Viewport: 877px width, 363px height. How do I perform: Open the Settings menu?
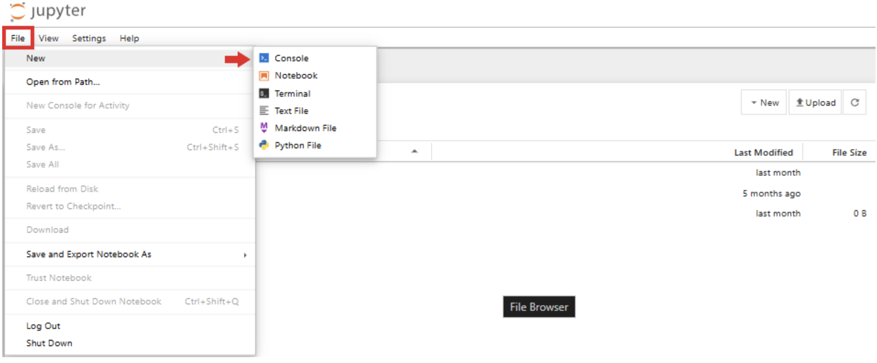click(x=89, y=38)
